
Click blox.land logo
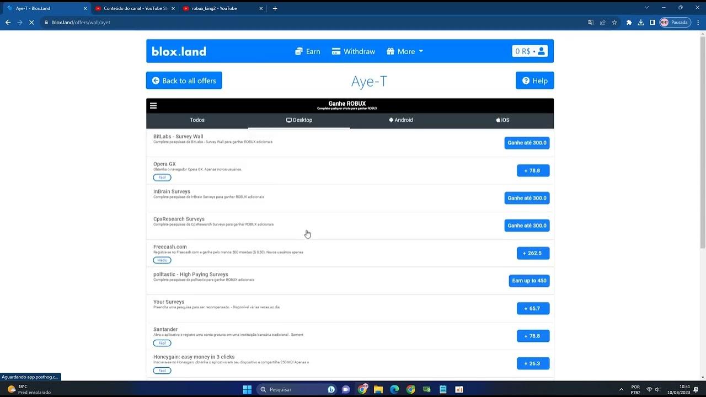[179, 51]
